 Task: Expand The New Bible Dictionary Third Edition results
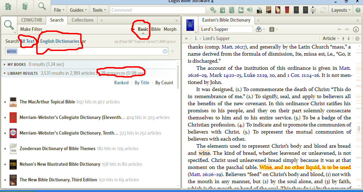[5, 180]
